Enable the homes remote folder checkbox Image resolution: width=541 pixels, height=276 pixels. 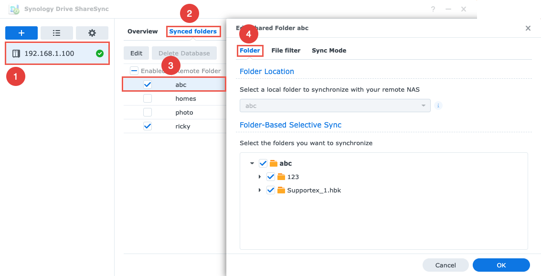pyautogui.click(x=148, y=98)
